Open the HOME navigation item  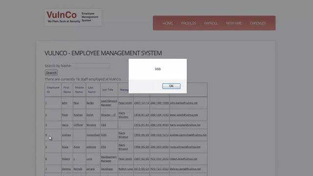pyautogui.click(x=167, y=23)
